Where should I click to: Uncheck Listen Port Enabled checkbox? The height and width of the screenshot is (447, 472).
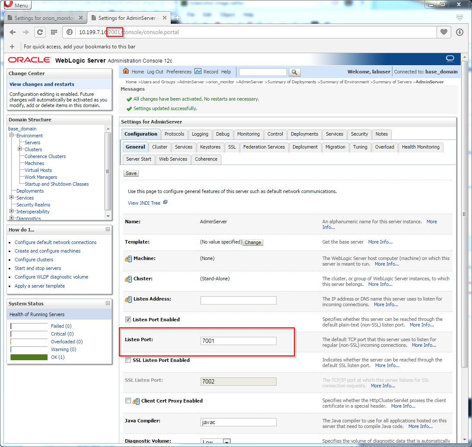(x=128, y=320)
